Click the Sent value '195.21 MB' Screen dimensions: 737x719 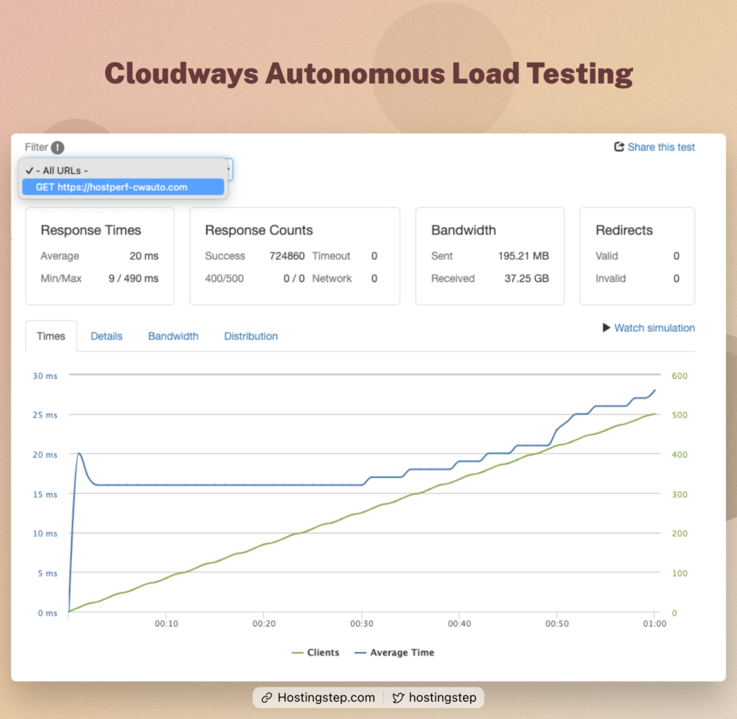(523, 256)
